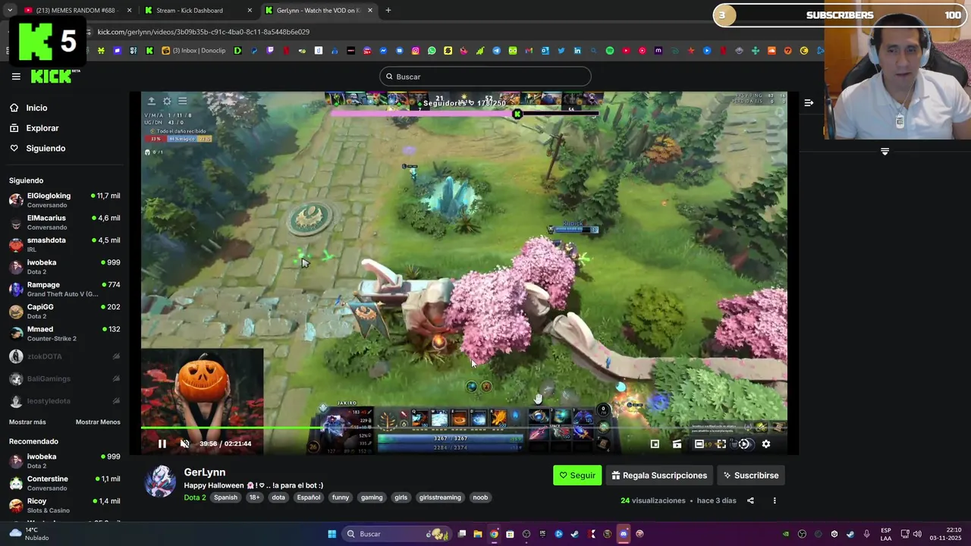
Task: Open Discord from taskbar
Action: [x=624, y=534]
